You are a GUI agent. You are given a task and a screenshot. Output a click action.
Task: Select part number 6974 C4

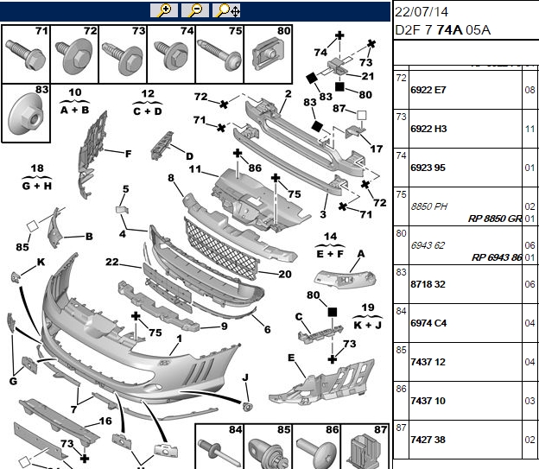(x=428, y=323)
